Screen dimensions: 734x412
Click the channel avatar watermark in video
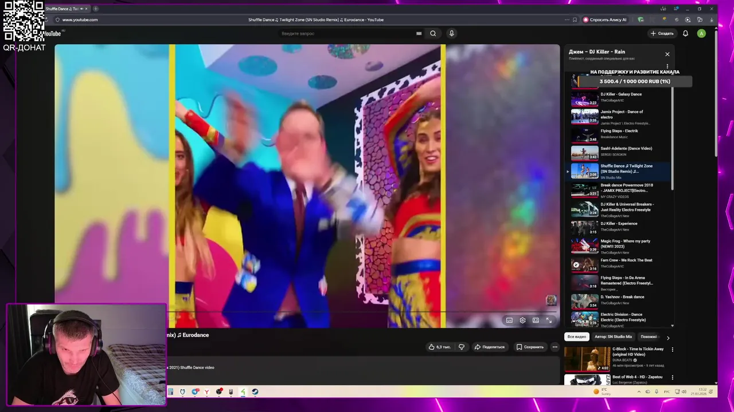point(551,300)
